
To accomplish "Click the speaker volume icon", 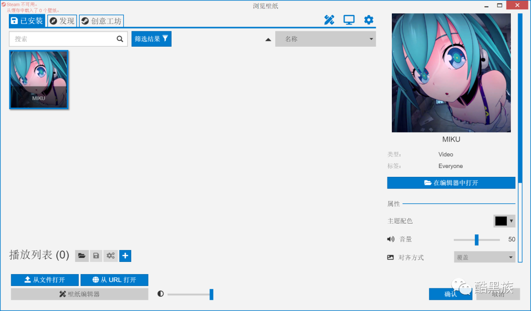I will click(x=391, y=239).
